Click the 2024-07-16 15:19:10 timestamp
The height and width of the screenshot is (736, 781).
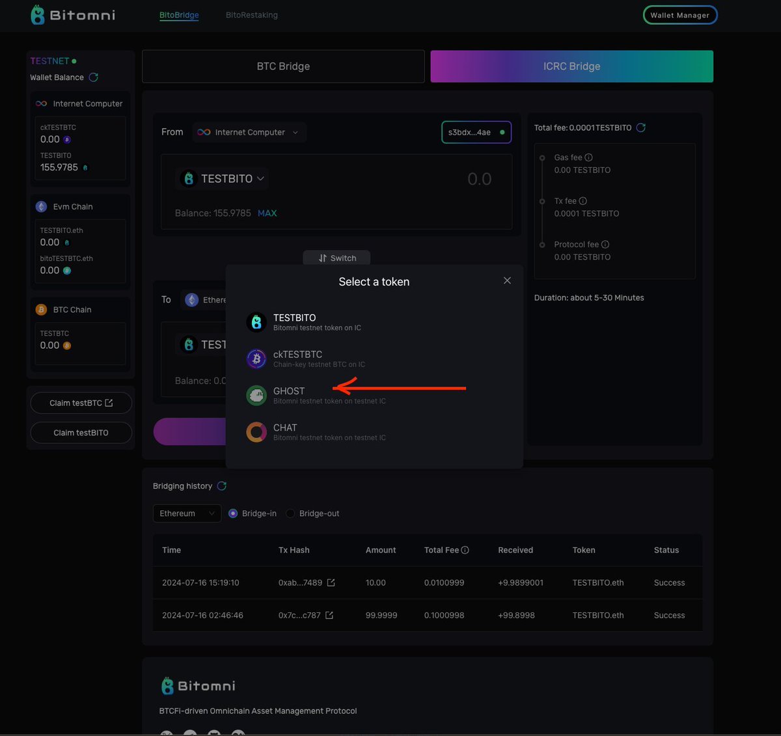point(200,582)
